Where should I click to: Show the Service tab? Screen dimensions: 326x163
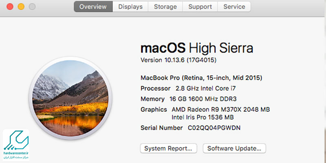[234, 7]
